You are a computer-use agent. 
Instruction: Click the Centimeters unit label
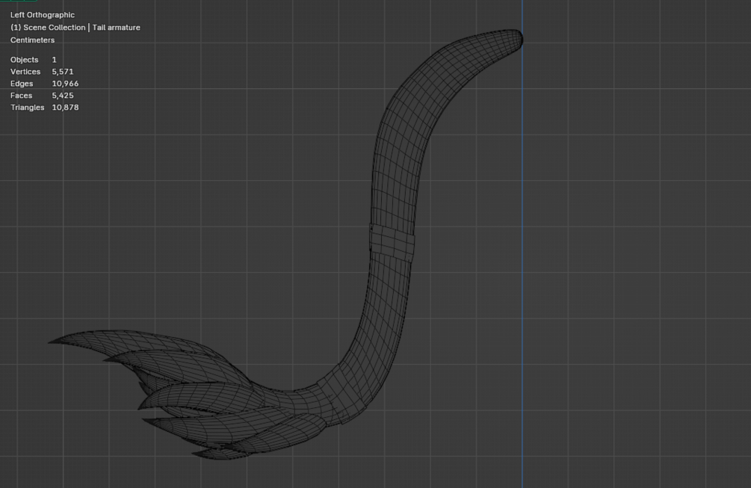[32, 40]
